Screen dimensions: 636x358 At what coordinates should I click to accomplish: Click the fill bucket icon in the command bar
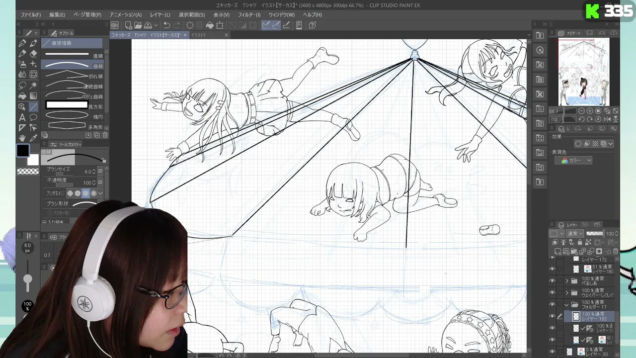[x=210, y=25]
